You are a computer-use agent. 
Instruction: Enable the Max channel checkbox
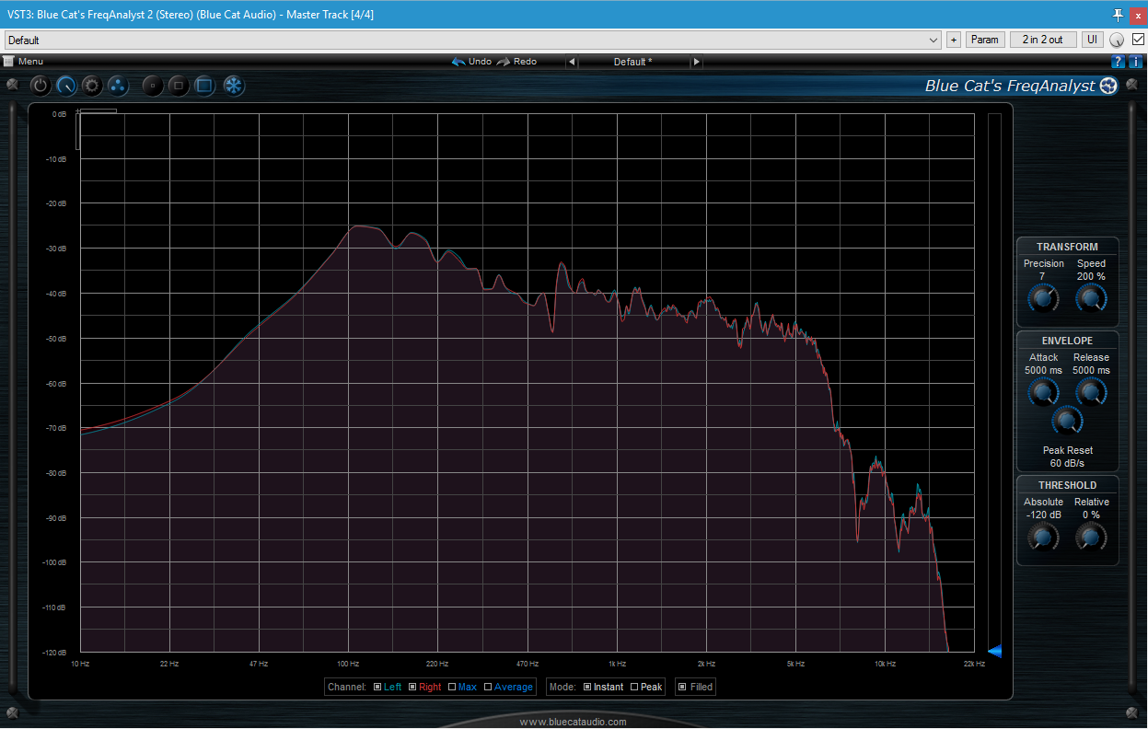point(451,687)
